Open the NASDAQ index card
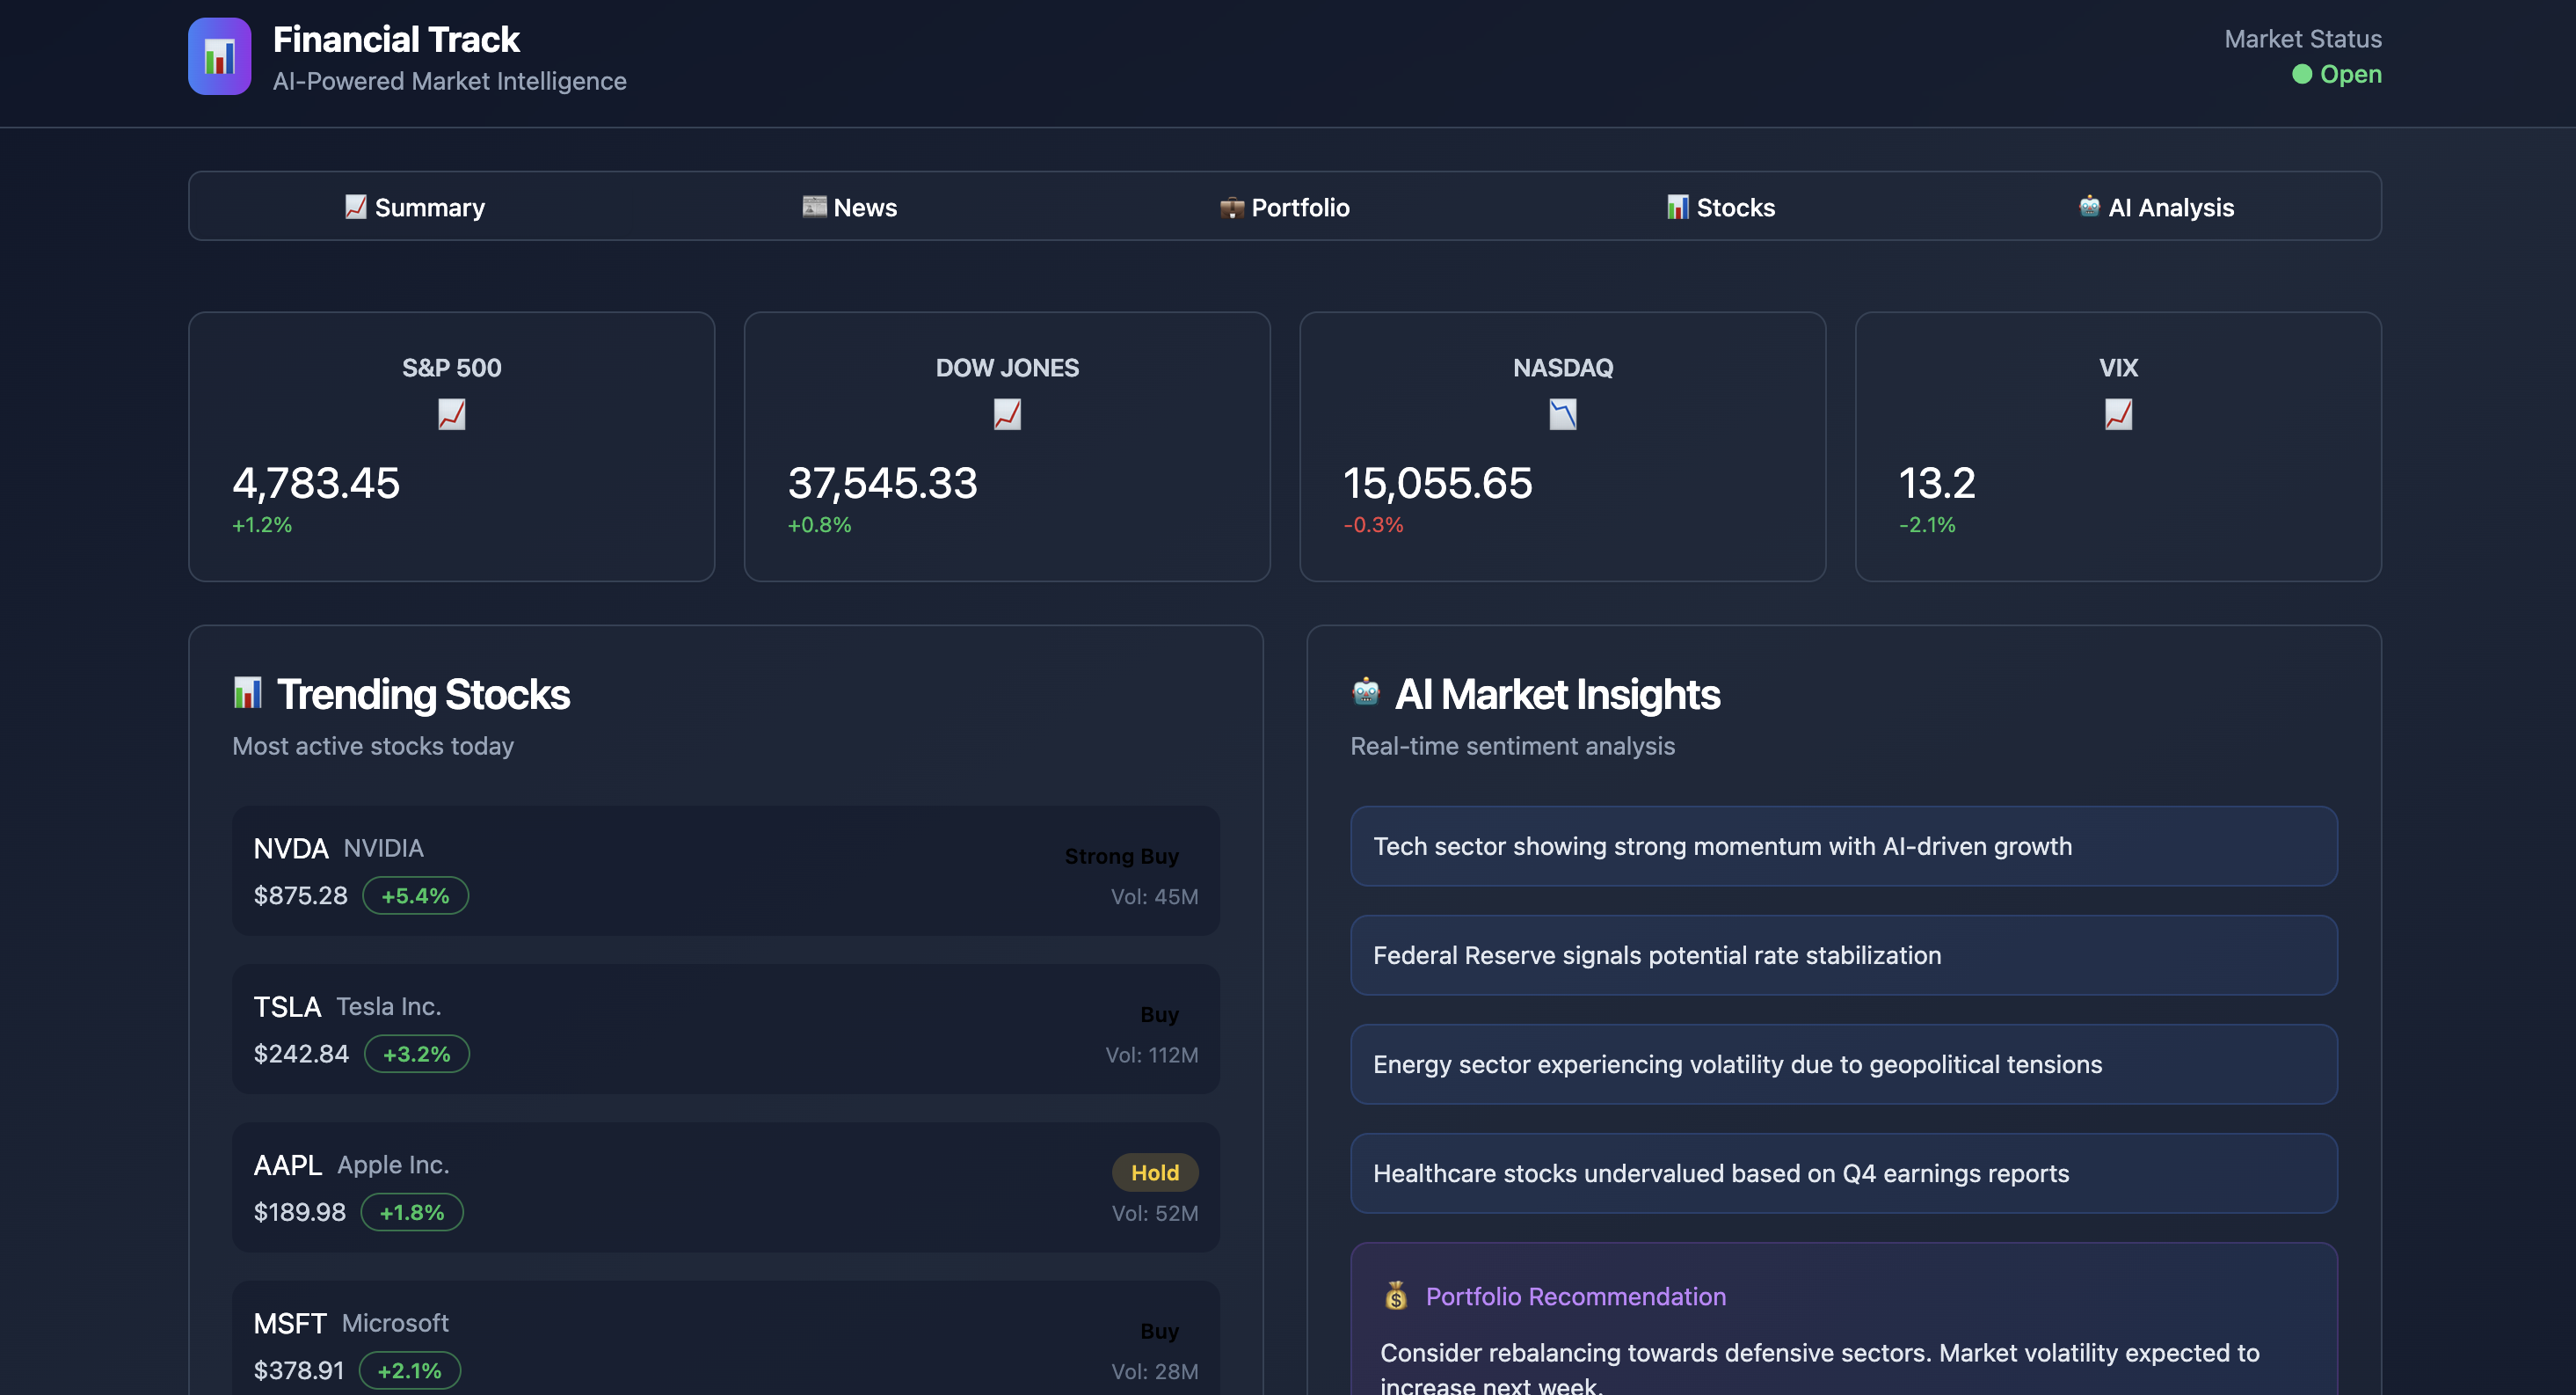Viewport: 2576px width, 1395px height. [1562, 446]
